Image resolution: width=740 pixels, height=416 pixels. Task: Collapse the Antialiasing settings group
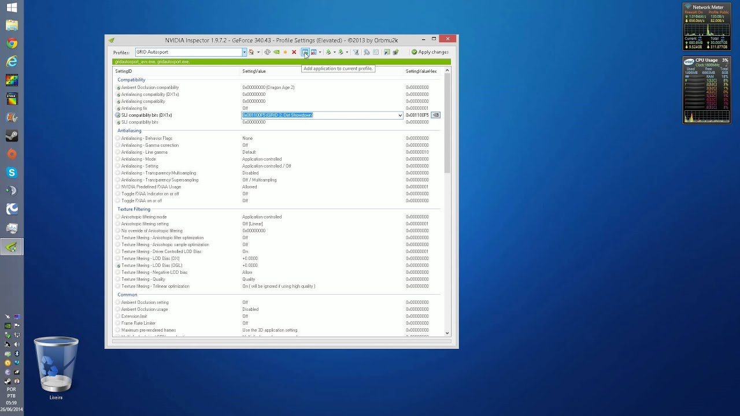(129, 131)
